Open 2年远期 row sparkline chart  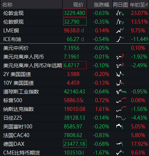pyautogui.click(x=120, y=65)
